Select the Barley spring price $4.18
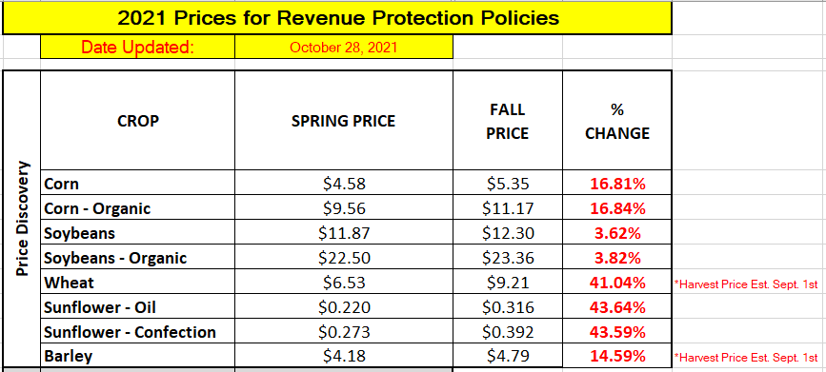 pos(344,356)
